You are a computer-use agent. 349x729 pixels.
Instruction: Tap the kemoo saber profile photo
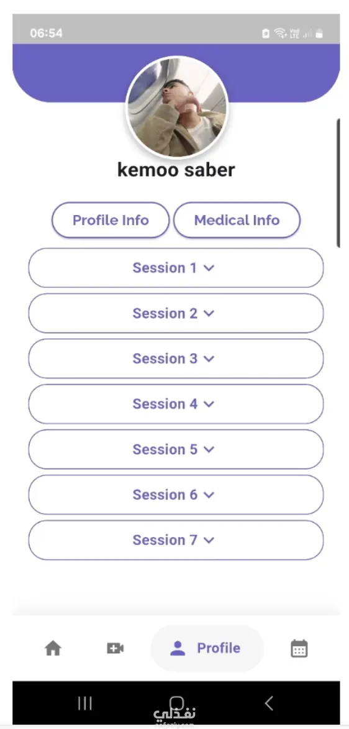(177, 107)
